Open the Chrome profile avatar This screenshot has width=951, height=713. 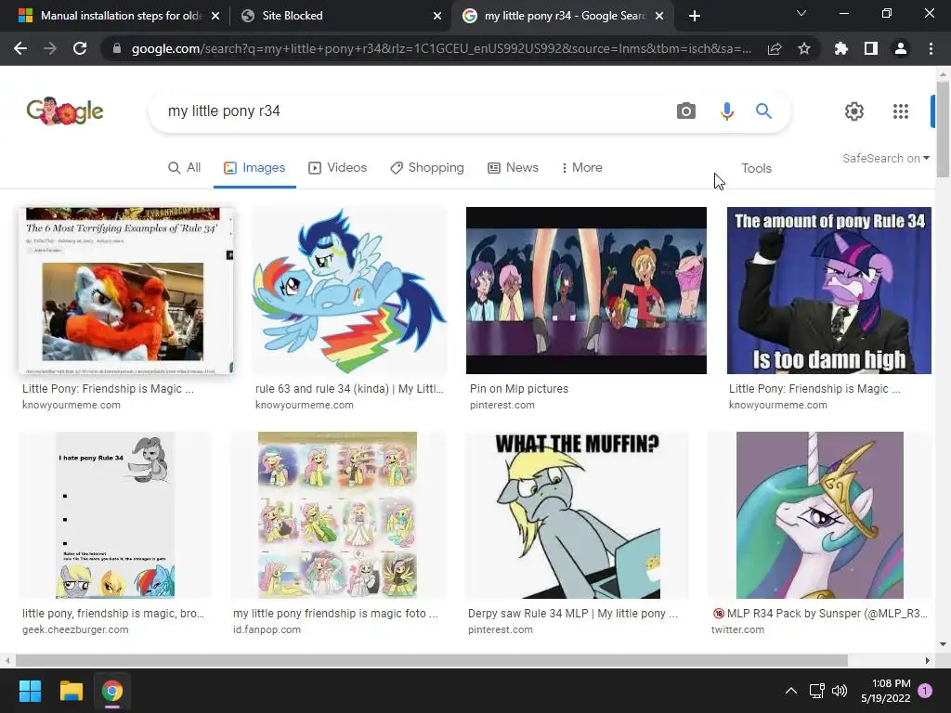(901, 48)
